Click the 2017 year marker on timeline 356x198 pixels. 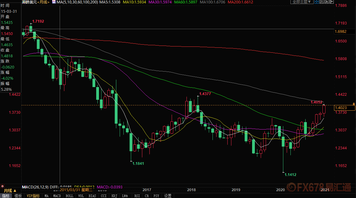(x=147, y=190)
